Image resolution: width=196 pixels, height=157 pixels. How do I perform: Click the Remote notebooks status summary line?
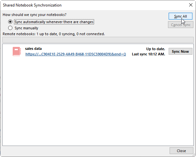click(x=54, y=34)
